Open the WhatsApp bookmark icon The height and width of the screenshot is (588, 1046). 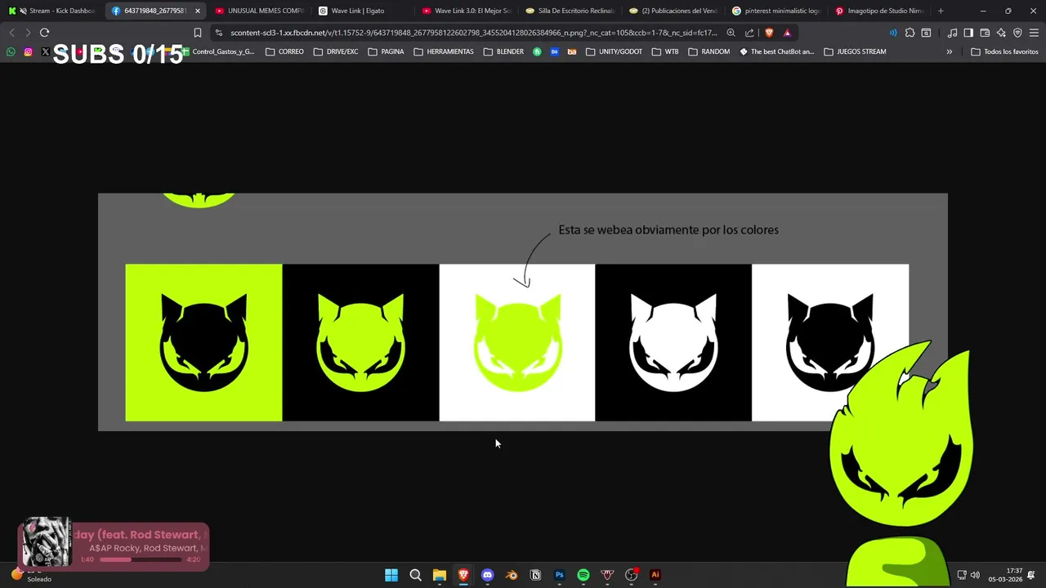click(x=11, y=51)
